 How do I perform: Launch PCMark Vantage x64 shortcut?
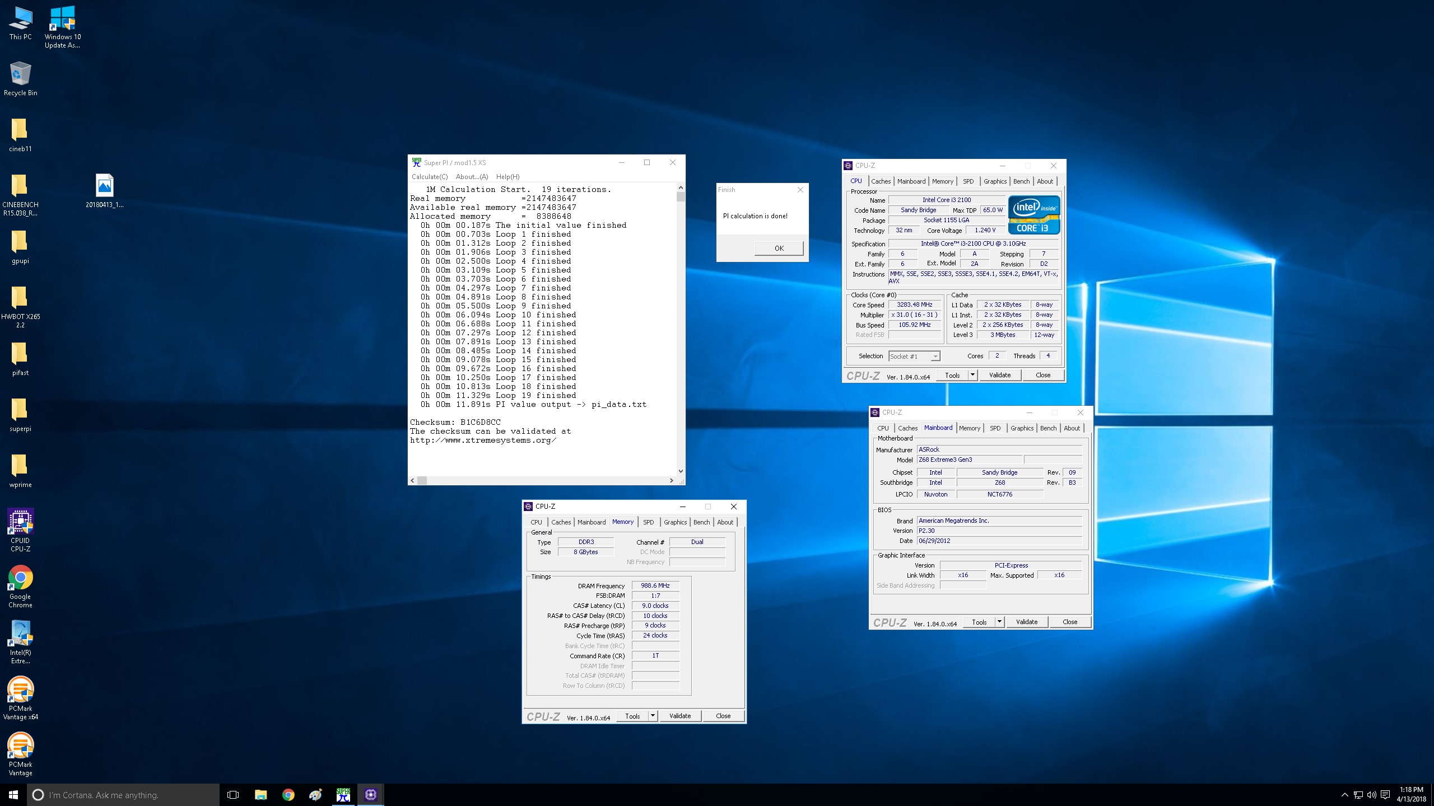pyautogui.click(x=20, y=698)
